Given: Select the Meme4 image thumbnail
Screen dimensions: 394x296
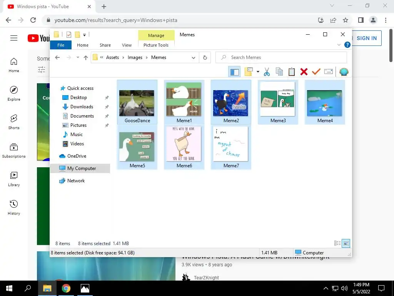Looking at the screenshot, I should pyautogui.click(x=325, y=102).
